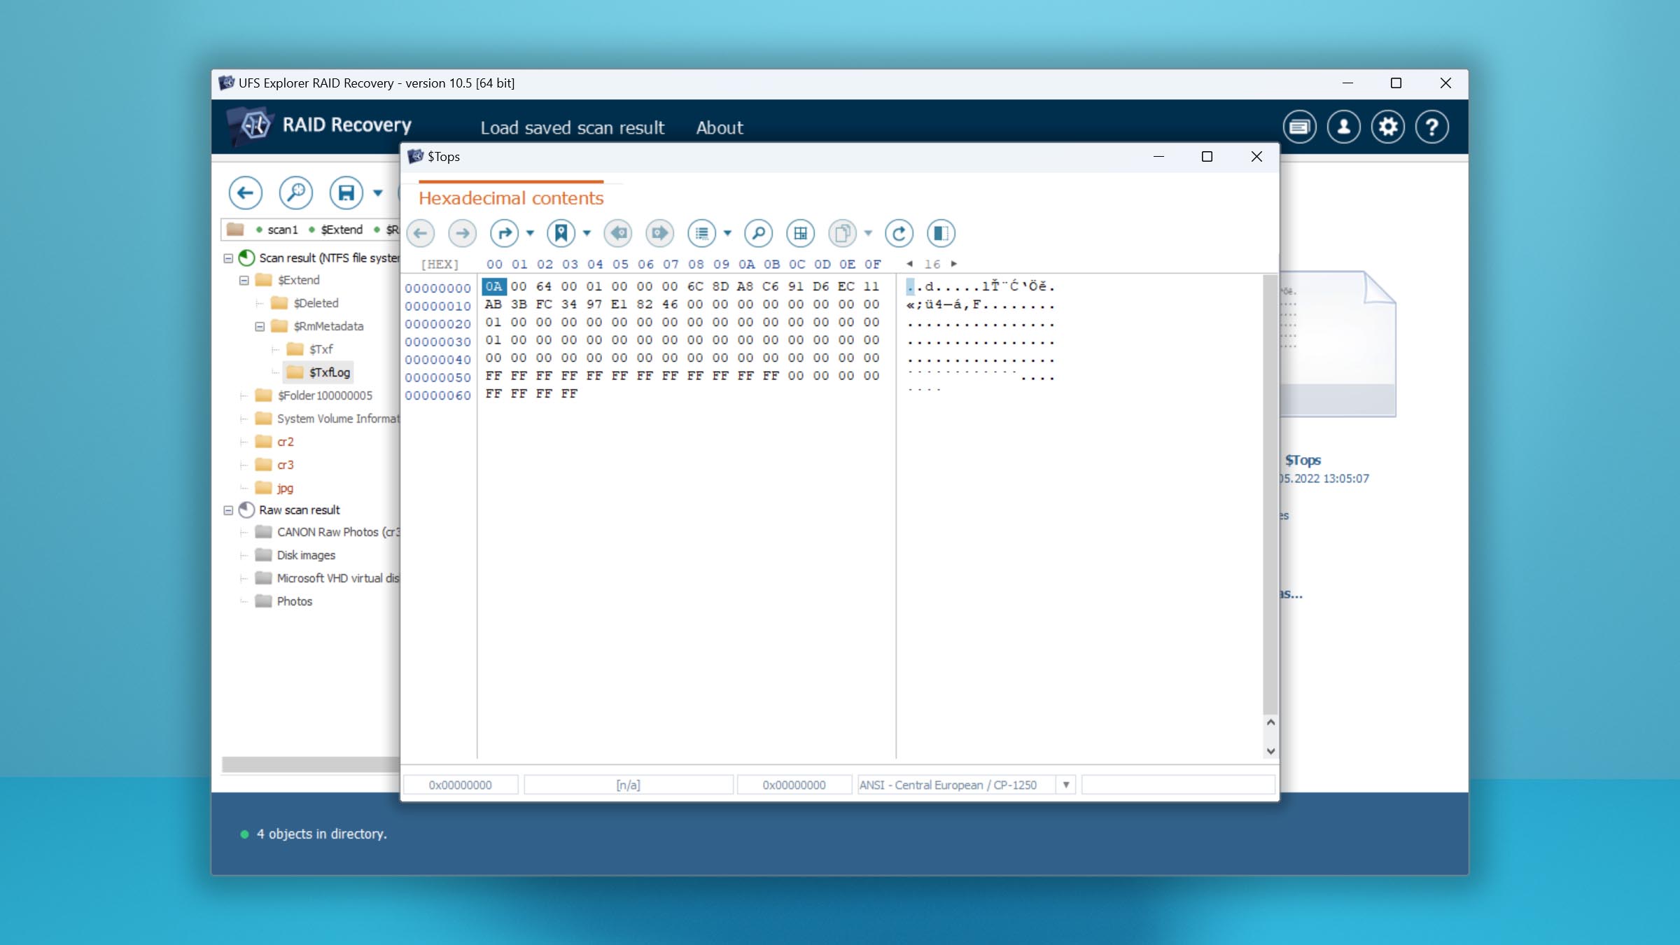Click the selected 0A byte at offset 00000000
This screenshot has width=1680, height=945.
[493, 286]
